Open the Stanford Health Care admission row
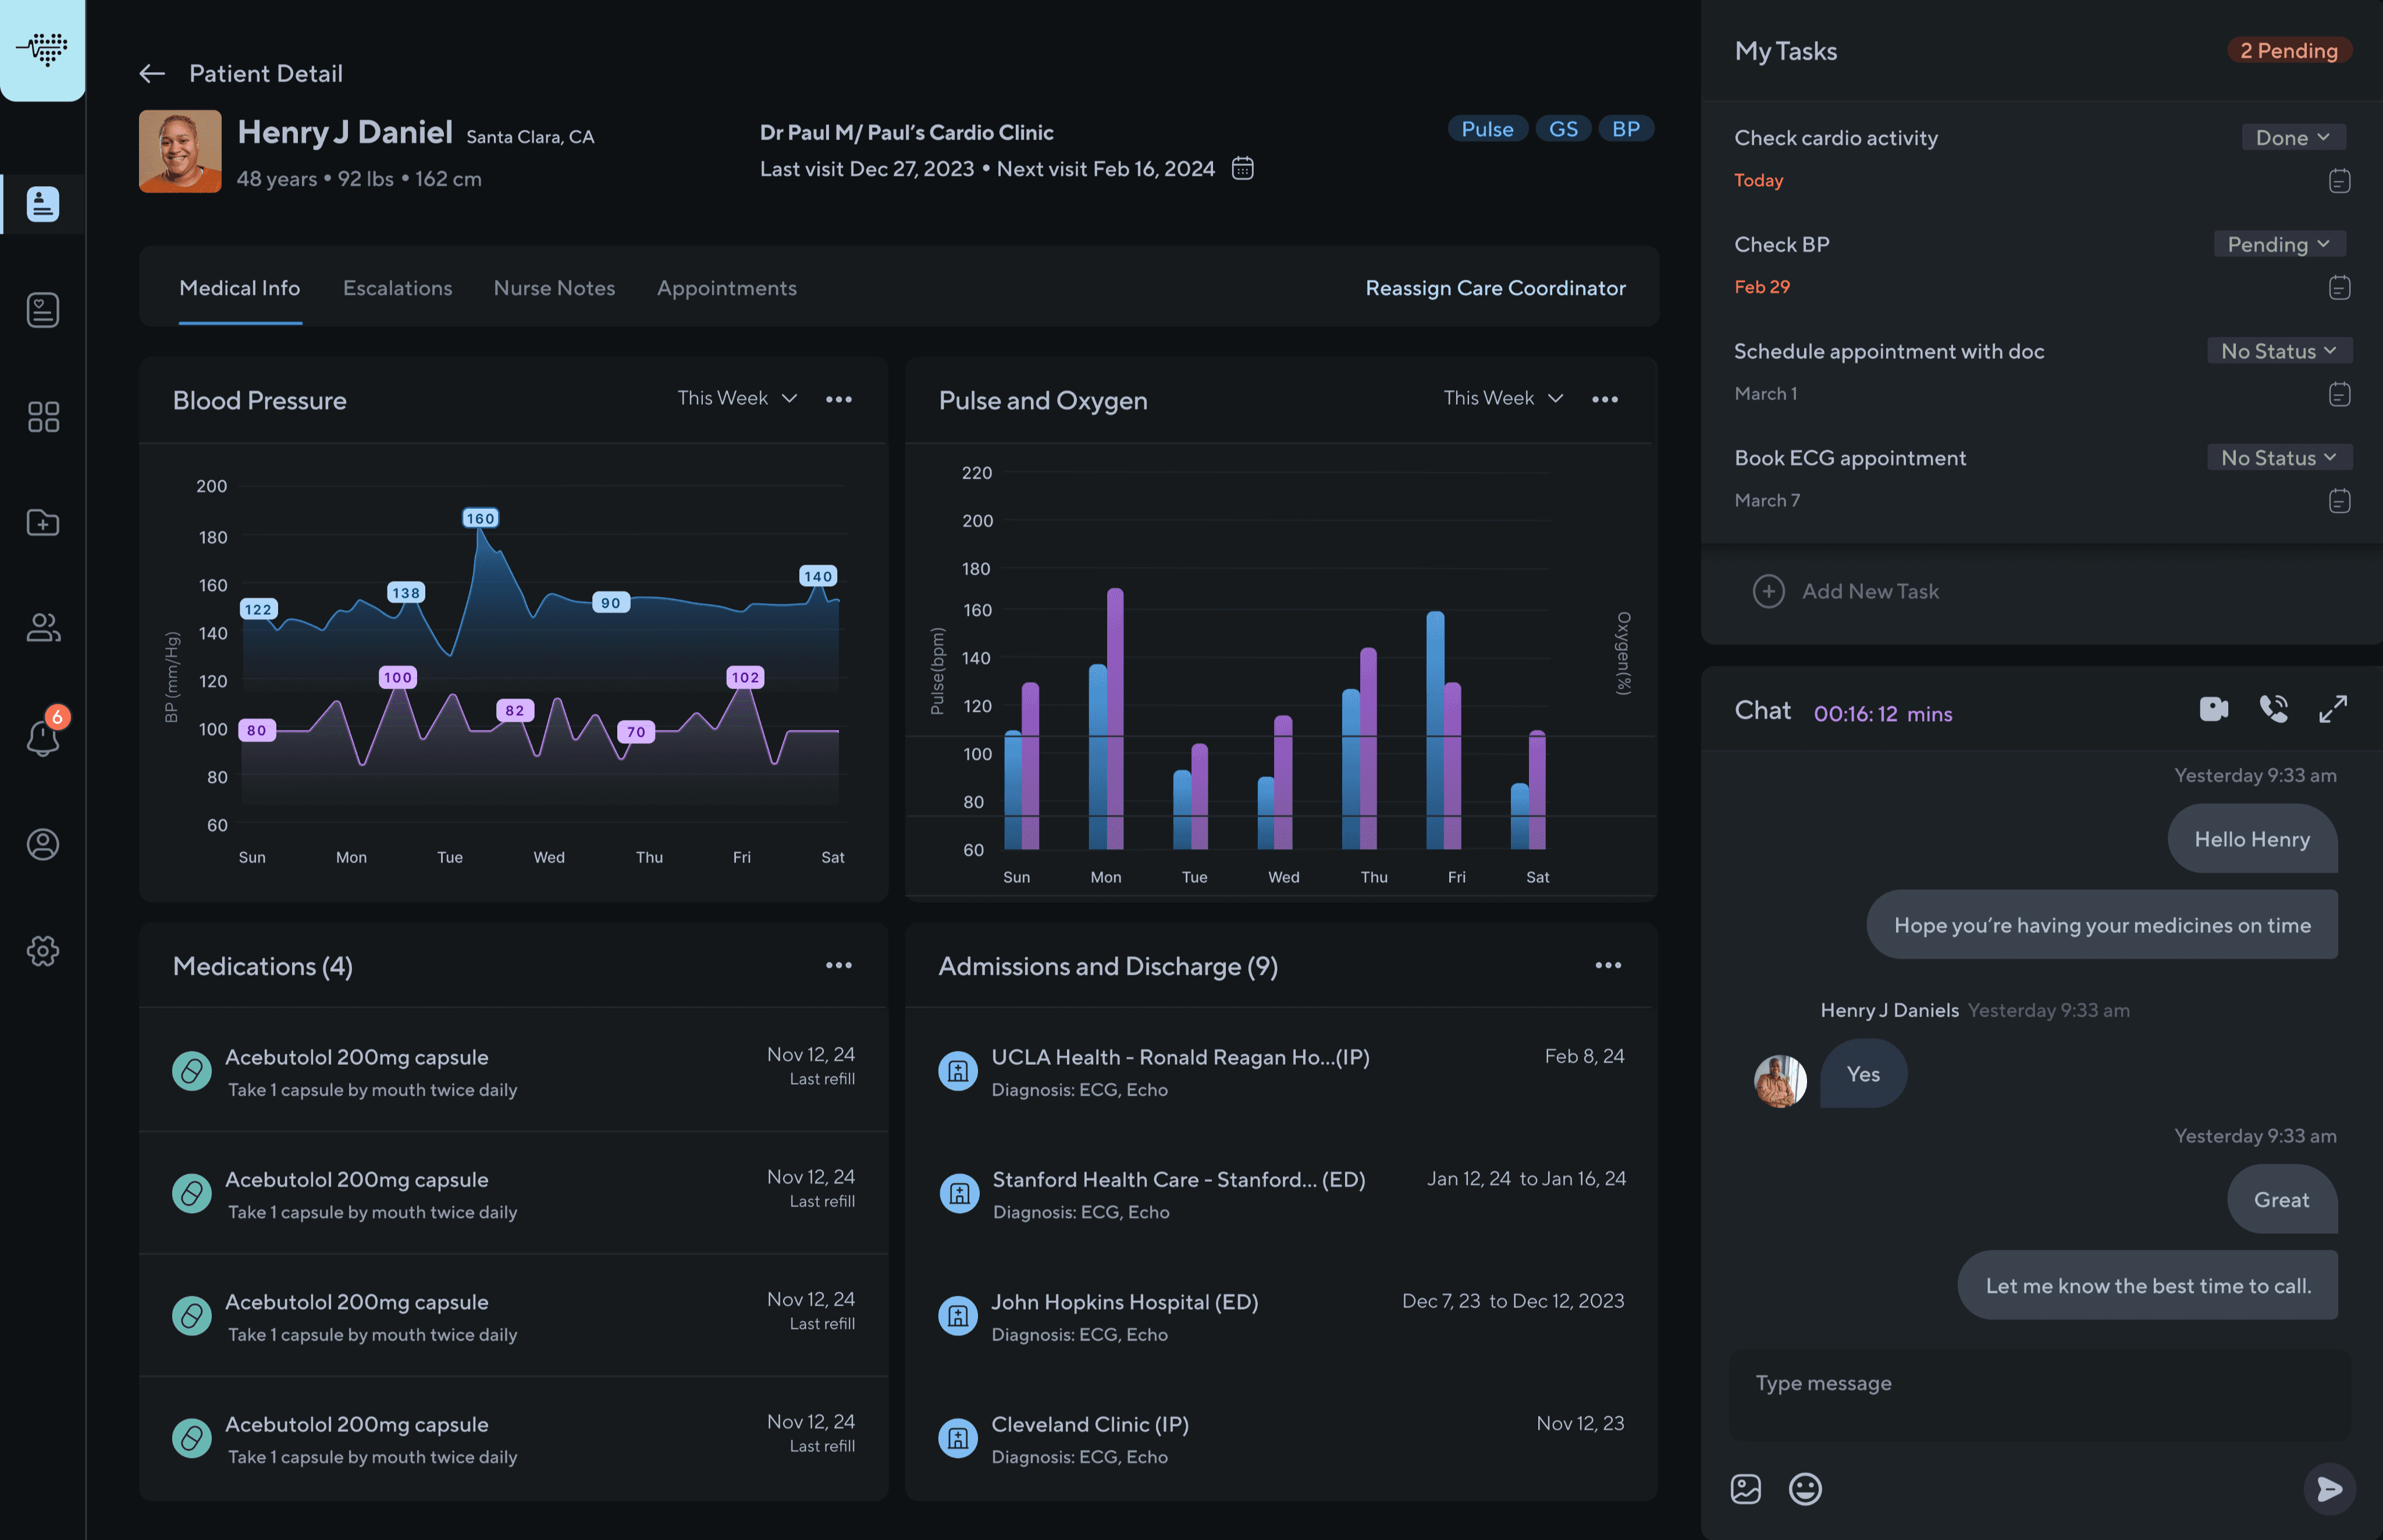Screen dimensions: 2383x1540 [1281, 1194]
